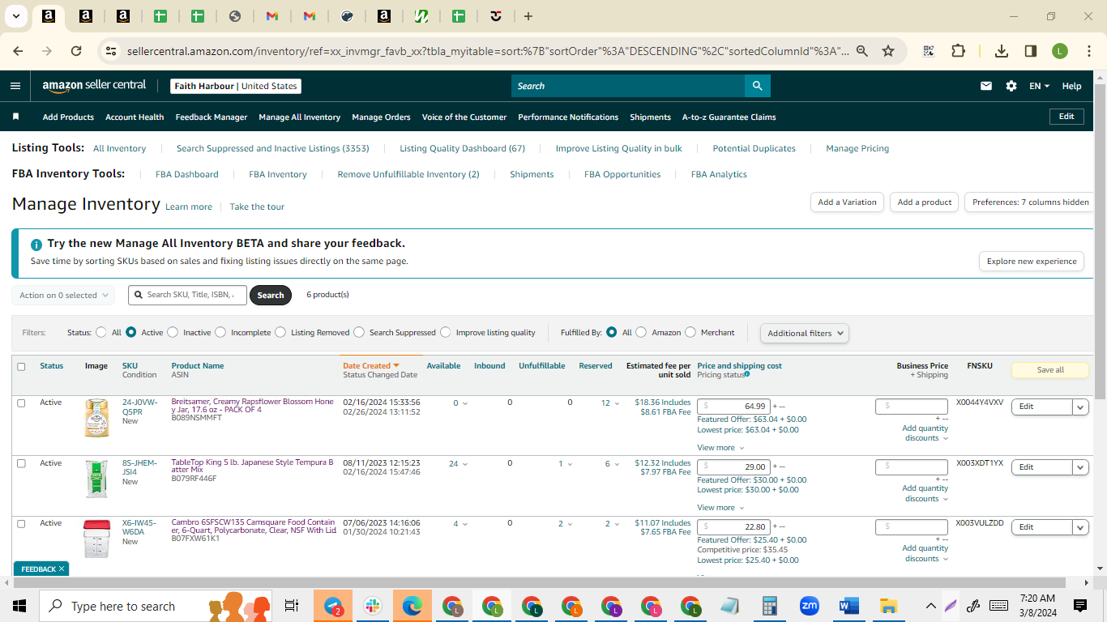Image resolution: width=1107 pixels, height=622 pixels.
Task: Open Task View on the taskbar
Action: (292, 606)
